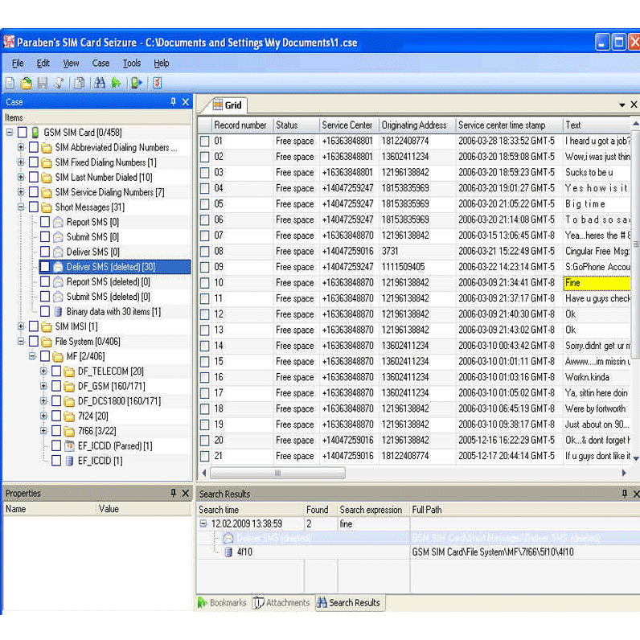Pin the Case panel with pushpin icon

point(173,102)
